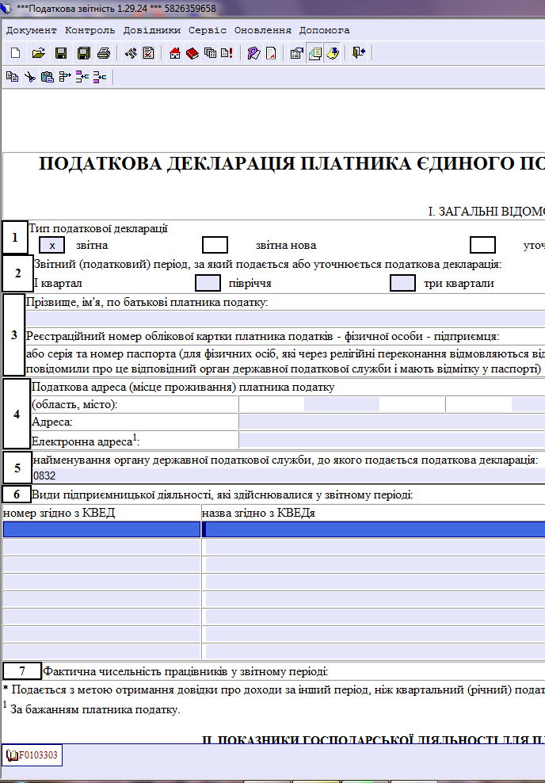The width and height of the screenshot is (545, 783).
Task: Click the red house toolbar icon
Action: click(175, 53)
